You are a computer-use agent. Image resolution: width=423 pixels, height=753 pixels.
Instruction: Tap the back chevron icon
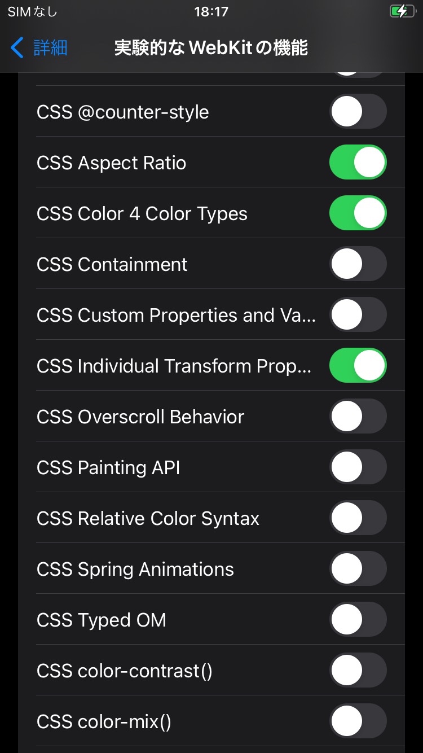17,48
